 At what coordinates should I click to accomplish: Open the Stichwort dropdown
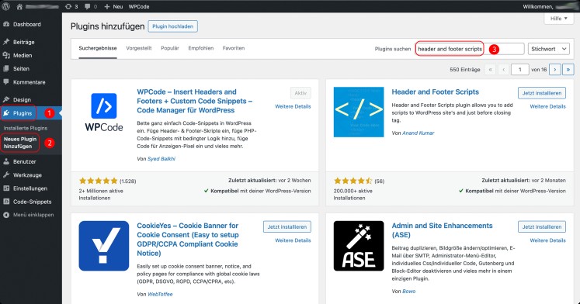tap(549, 49)
